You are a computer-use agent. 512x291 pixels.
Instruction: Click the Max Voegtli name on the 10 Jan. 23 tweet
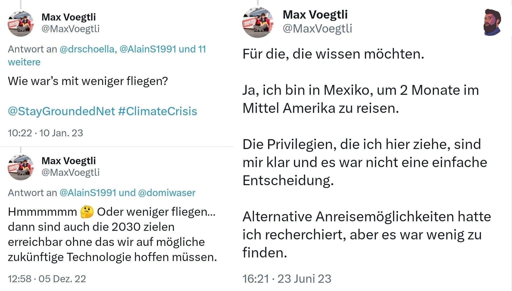coord(68,17)
